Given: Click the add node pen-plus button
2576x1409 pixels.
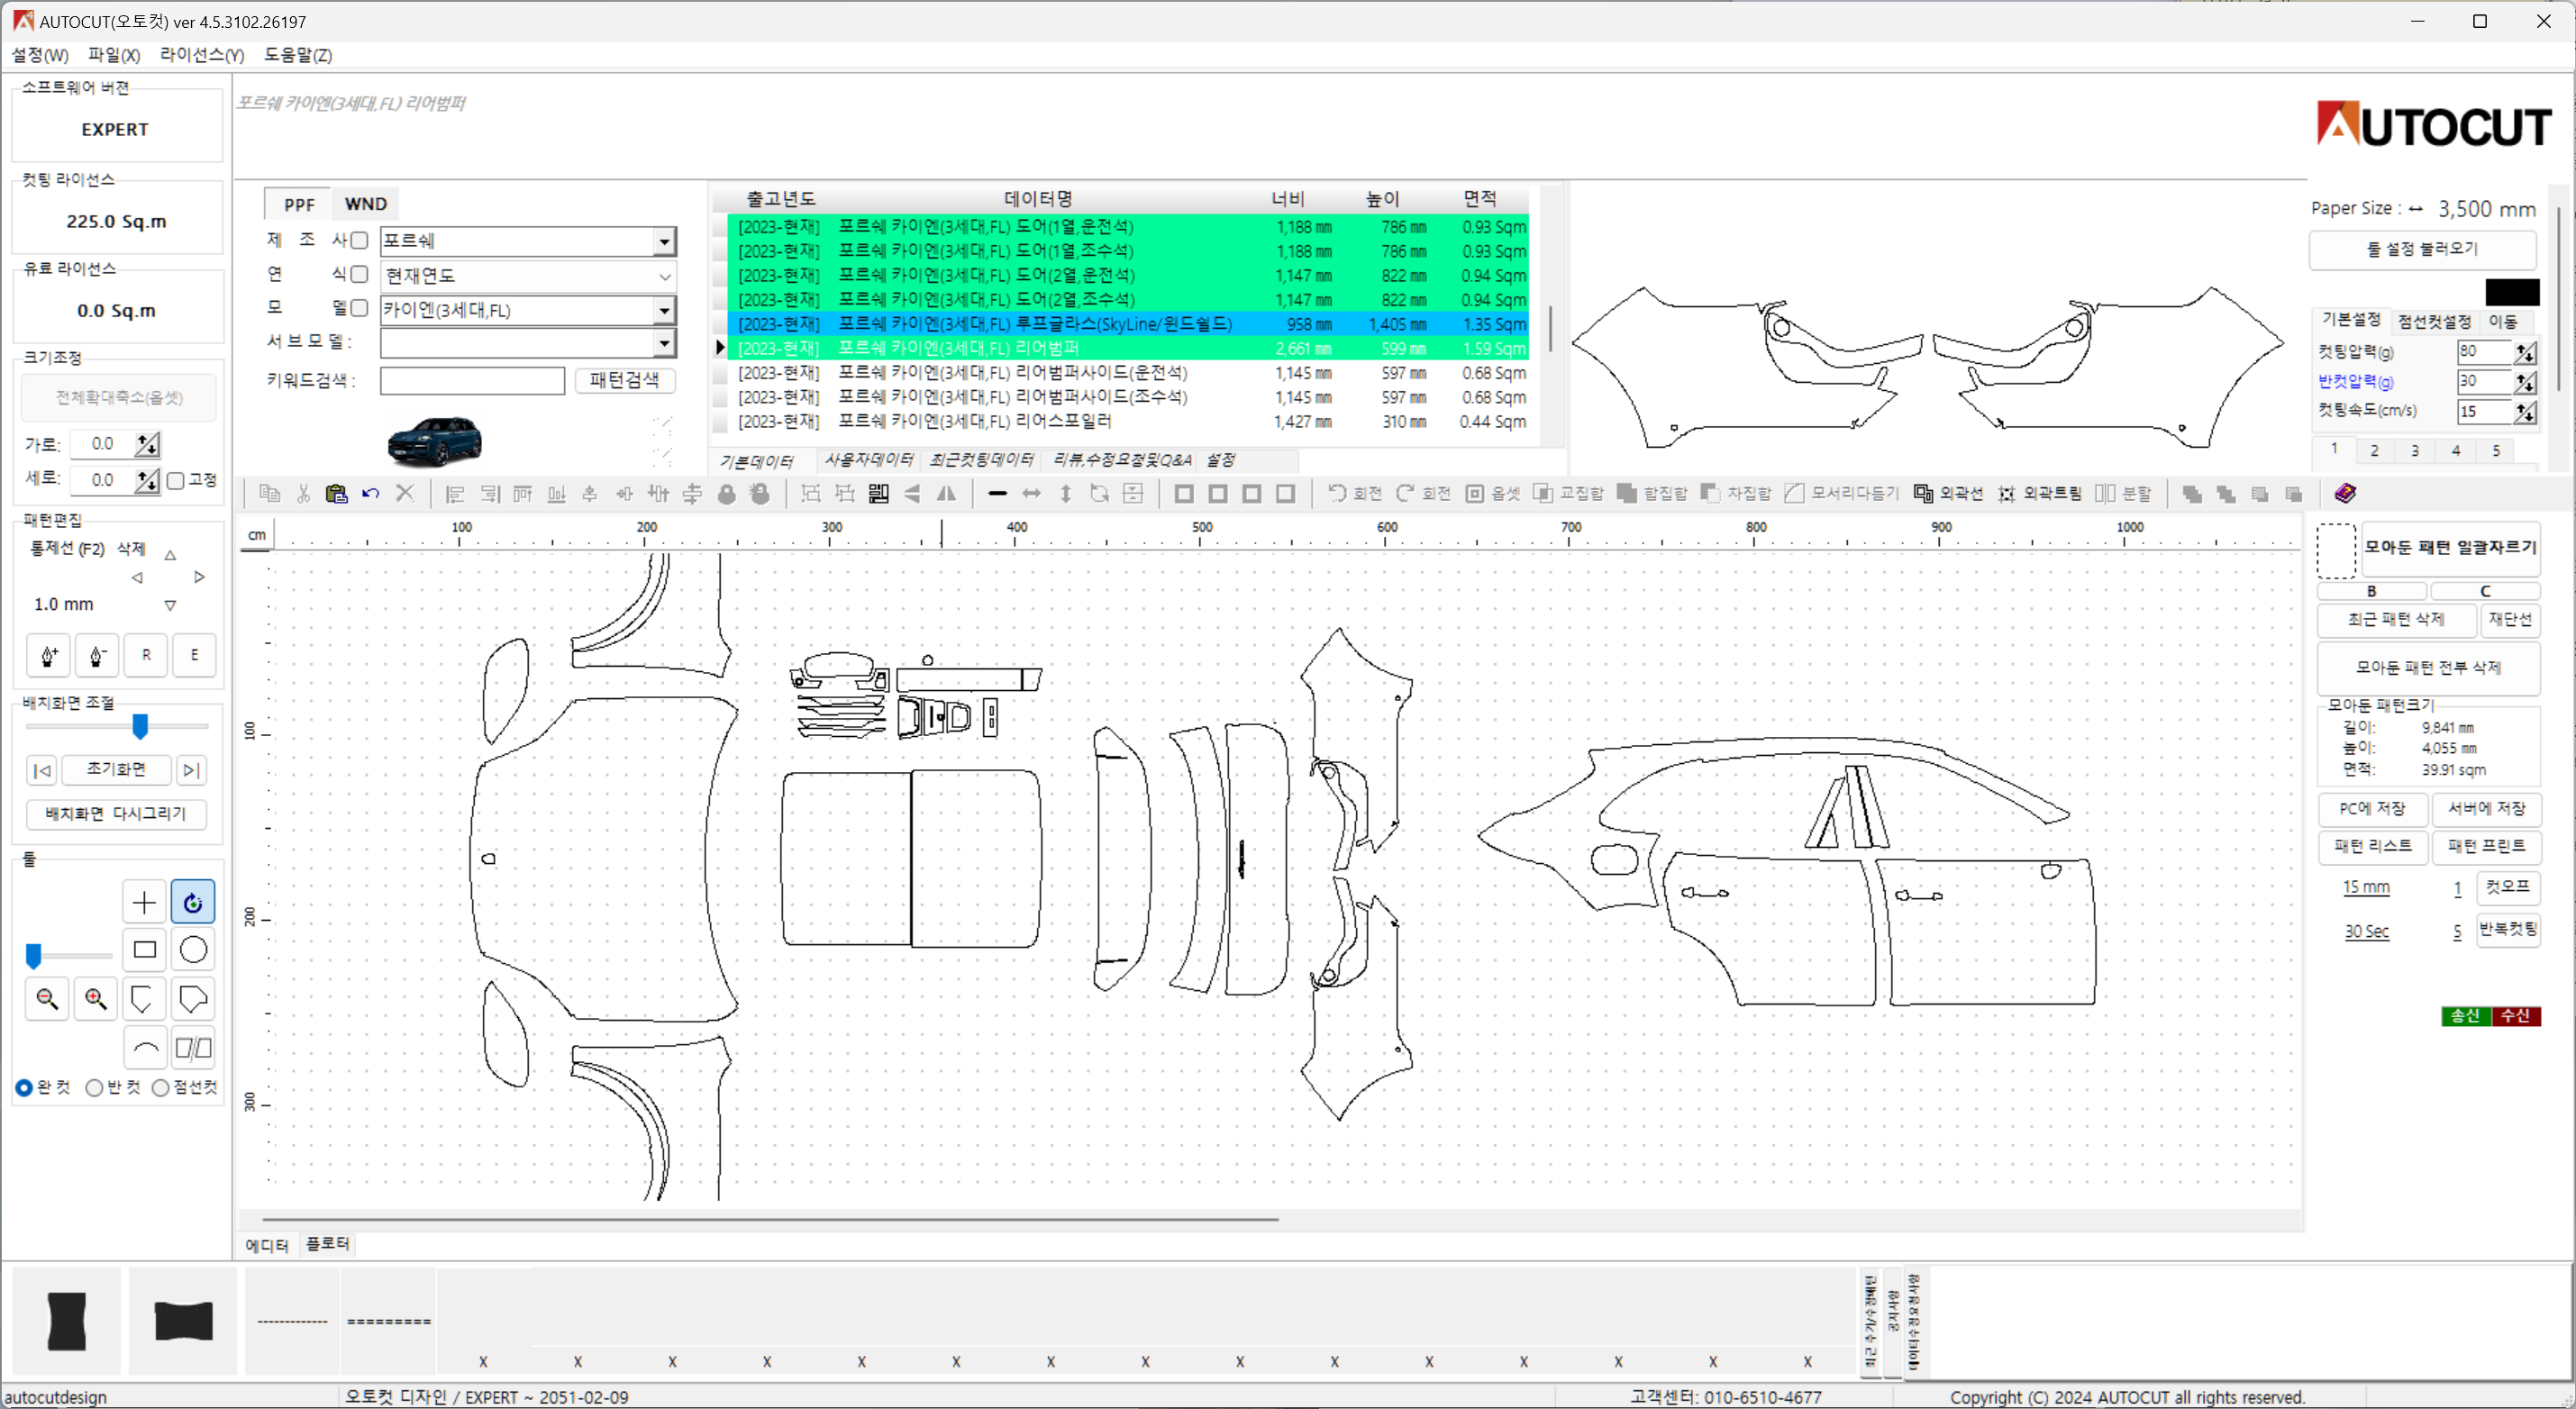Looking at the screenshot, I should [x=48, y=656].
